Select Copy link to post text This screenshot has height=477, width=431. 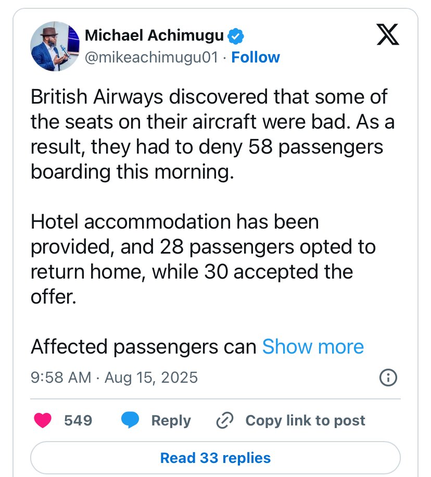(305, 421)
